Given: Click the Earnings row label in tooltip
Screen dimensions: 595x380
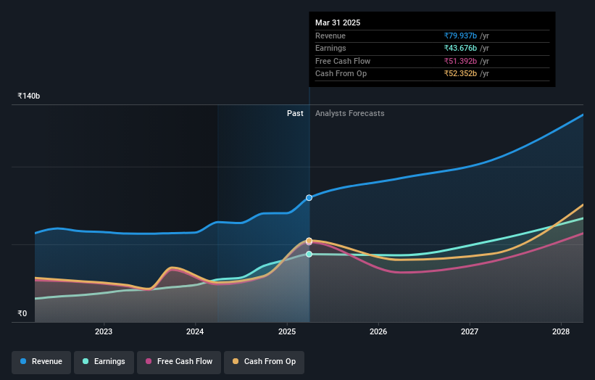Looking at the screenshot, I should tap(330, 48).
